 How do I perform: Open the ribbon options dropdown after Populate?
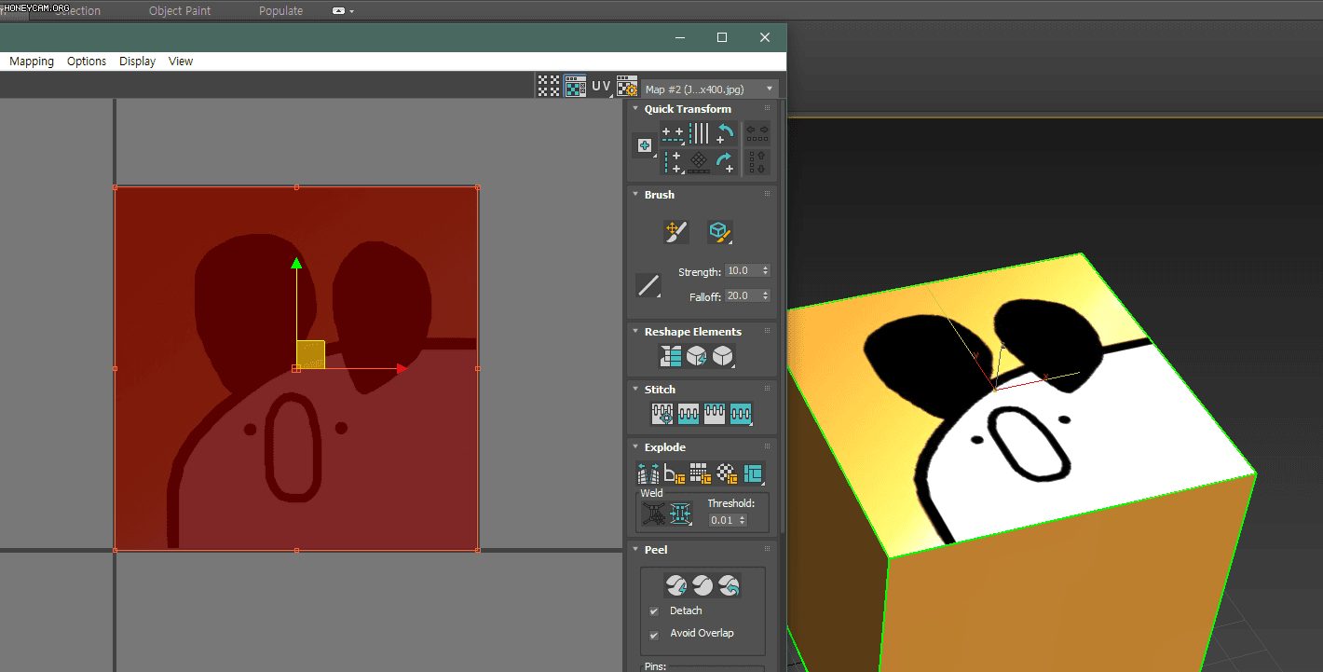(342, 11)
